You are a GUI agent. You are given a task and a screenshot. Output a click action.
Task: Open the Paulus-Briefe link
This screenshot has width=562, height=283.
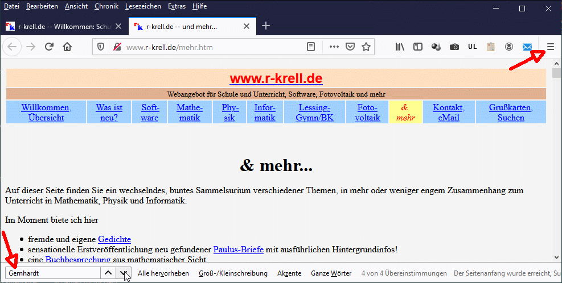pyautogui.click(x=236, y=249)
